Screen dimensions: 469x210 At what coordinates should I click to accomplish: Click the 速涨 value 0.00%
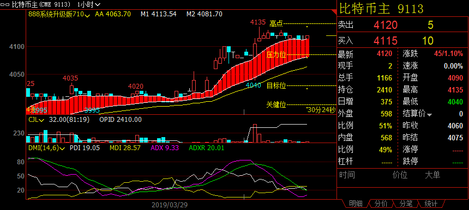(453, 66)
